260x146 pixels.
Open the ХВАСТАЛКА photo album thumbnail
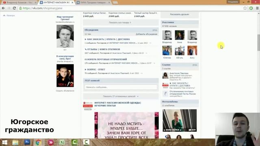coord(180,120)
